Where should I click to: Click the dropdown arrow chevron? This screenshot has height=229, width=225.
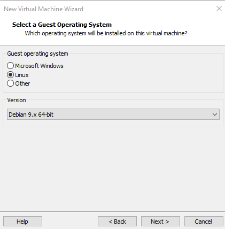[x=215, y=114]
